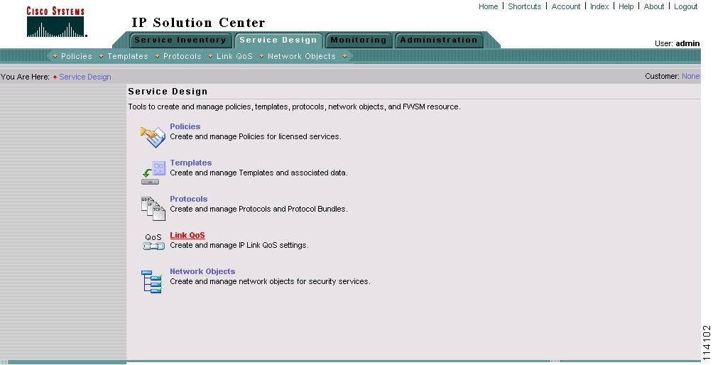Click the Protocols documents icon
Viewport: 713px width, 365px height.
tap(153, 209)
